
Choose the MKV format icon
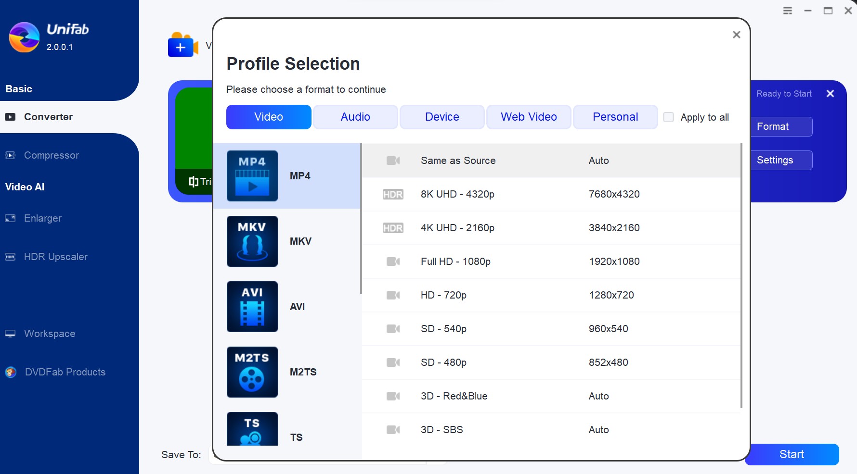252,241
